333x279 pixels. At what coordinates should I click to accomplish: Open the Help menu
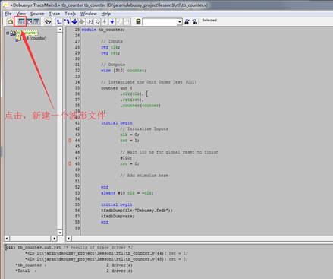click(x=106, y=14)
